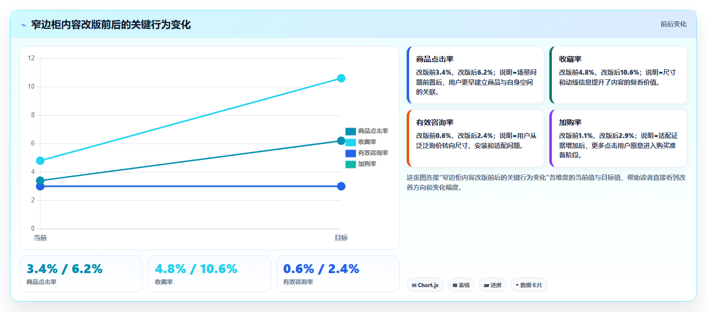Click y-axis tick label 8
This screenshot has width=707, height=312.
33,115
